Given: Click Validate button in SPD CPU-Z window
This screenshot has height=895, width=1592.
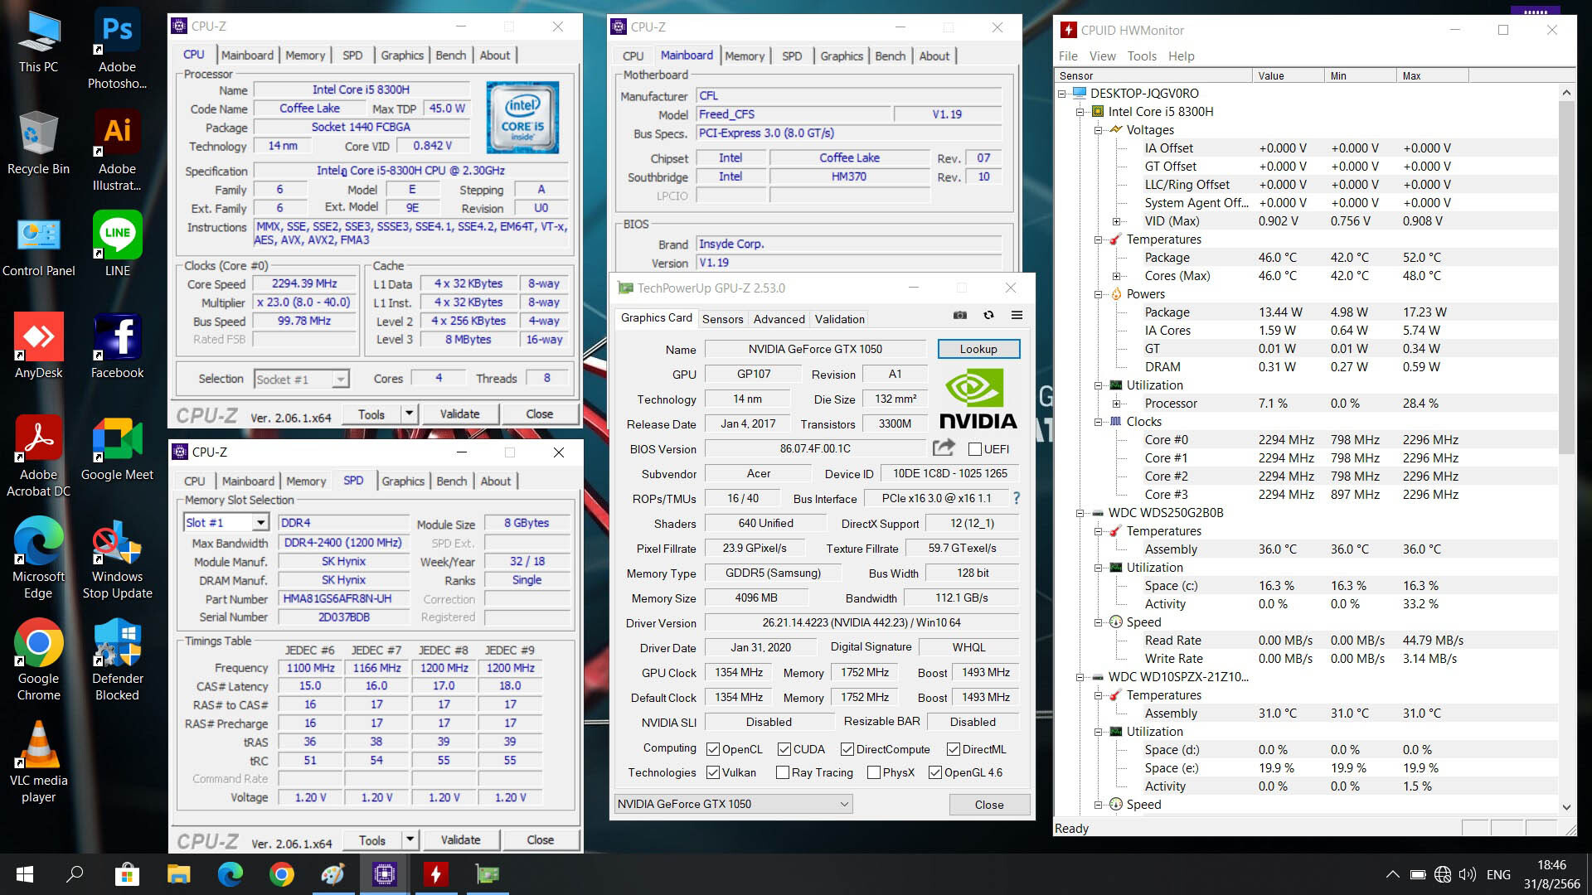Looking at the screenshot, I should (460, 839).
